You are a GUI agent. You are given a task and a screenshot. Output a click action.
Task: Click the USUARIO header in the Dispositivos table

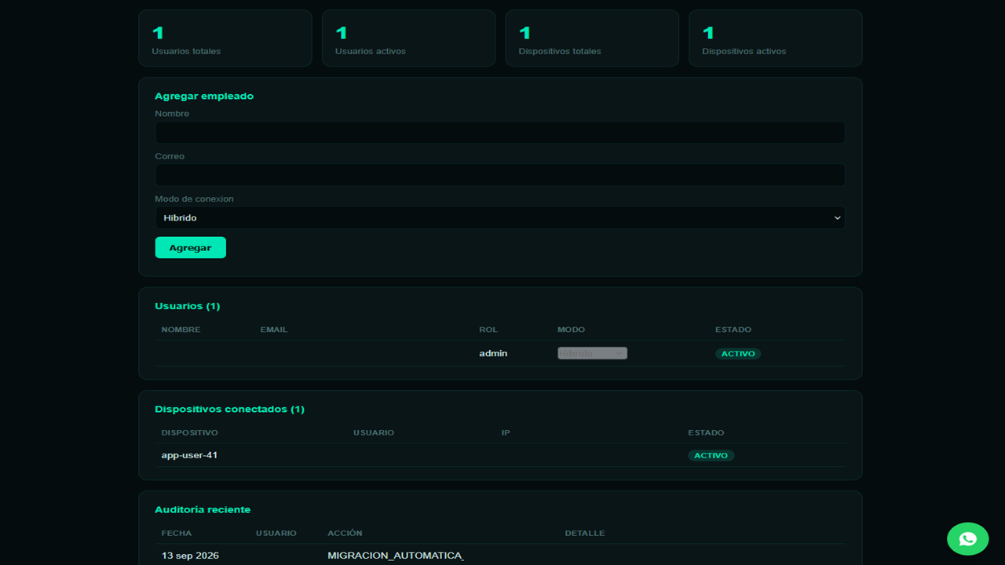pyautogui.click(x=374, y=432)
